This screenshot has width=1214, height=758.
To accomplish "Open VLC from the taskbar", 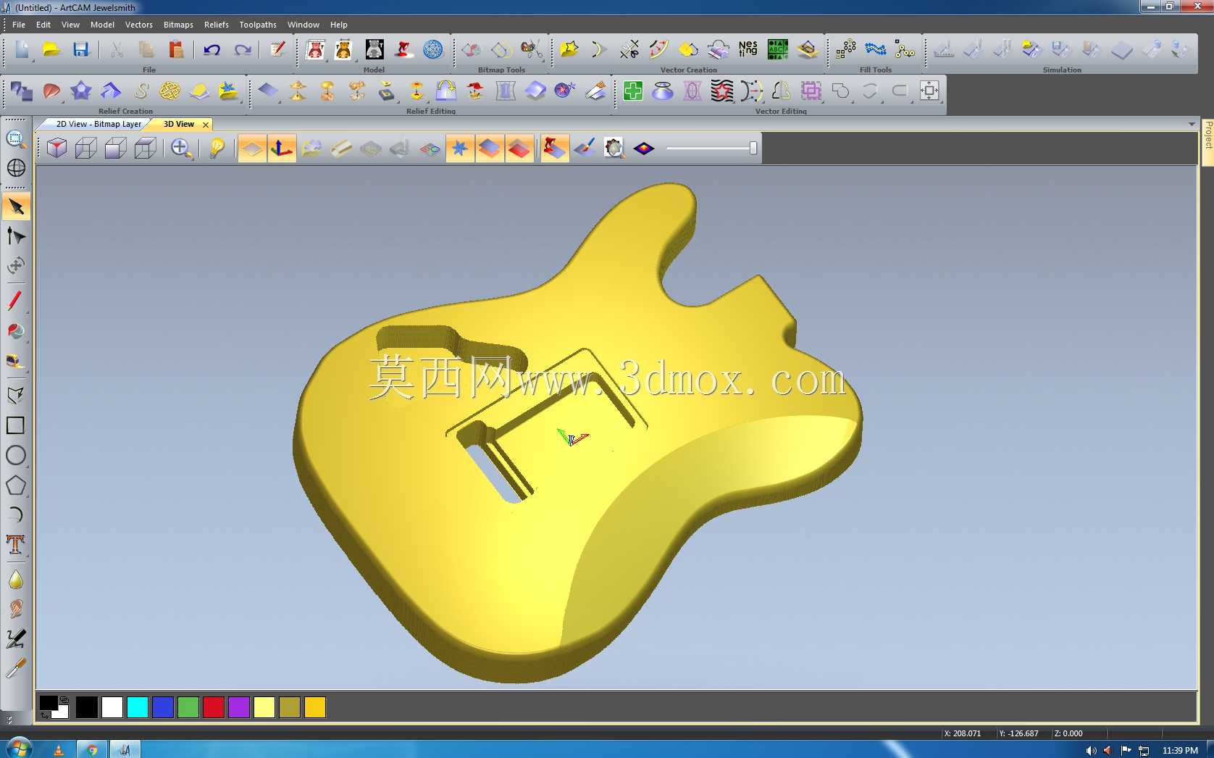I will coord(59,749).
